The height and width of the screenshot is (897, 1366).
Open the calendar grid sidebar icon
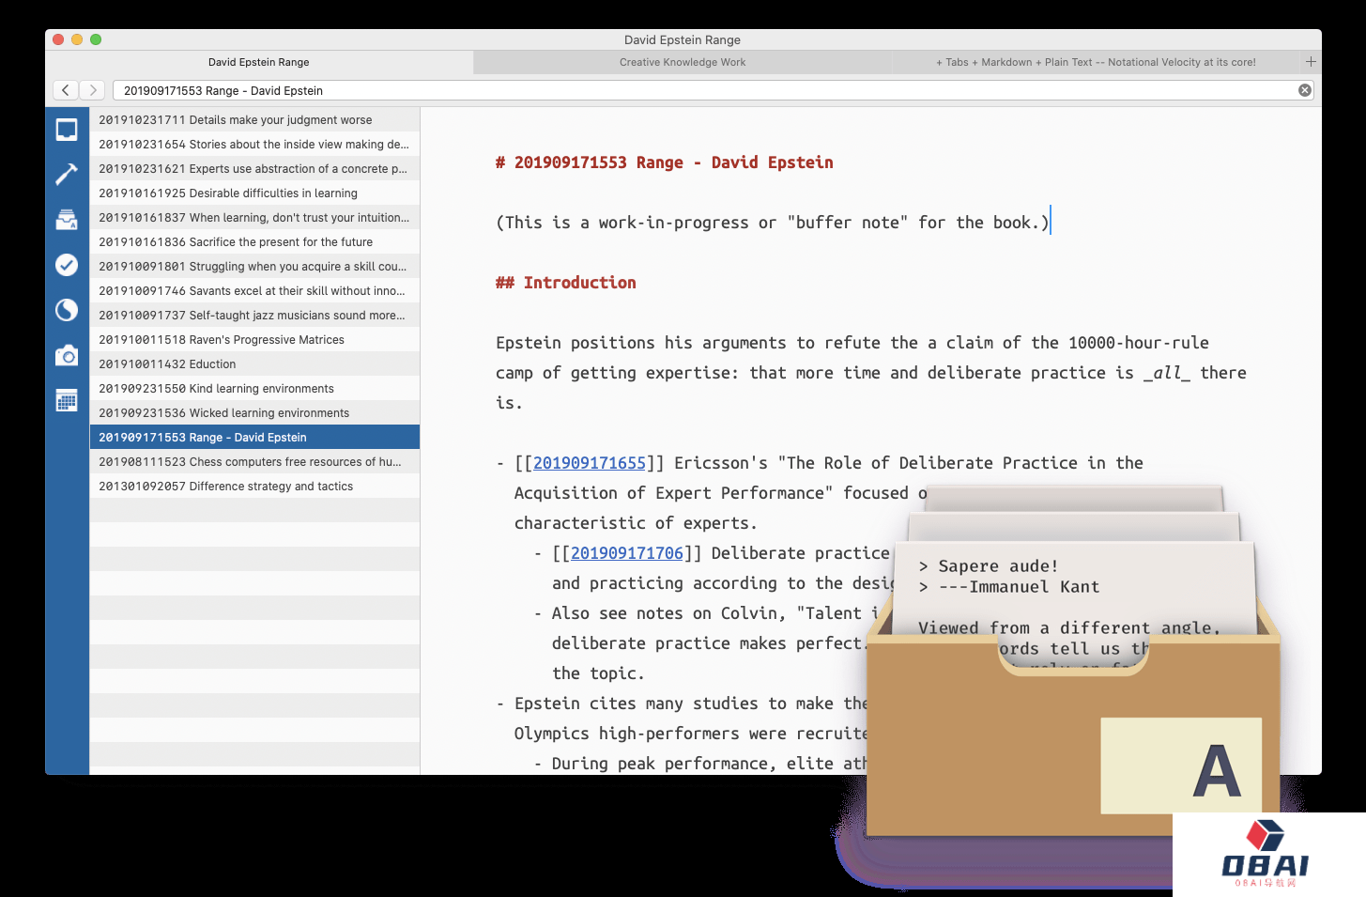(x=67, y=400)
